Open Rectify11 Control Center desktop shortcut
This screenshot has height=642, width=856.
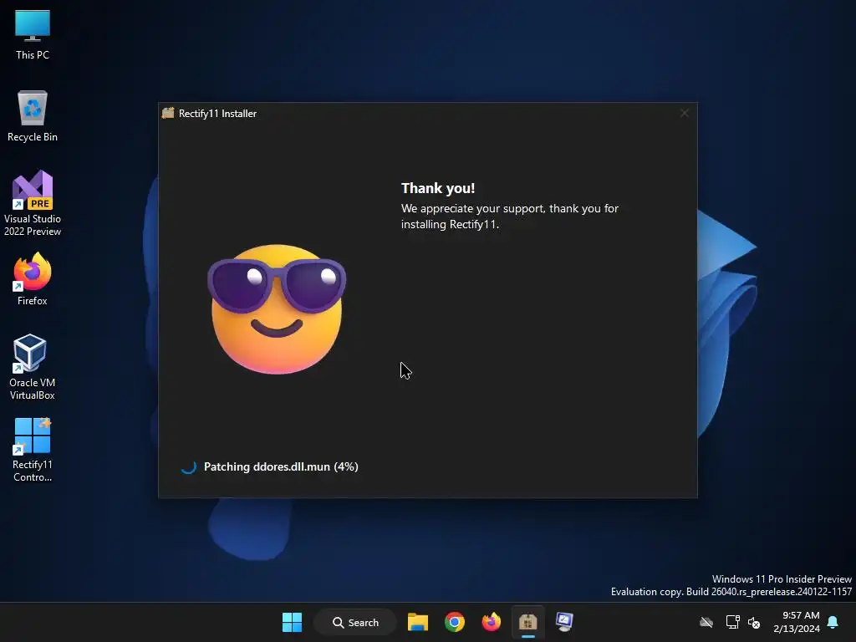pos(33,450)
